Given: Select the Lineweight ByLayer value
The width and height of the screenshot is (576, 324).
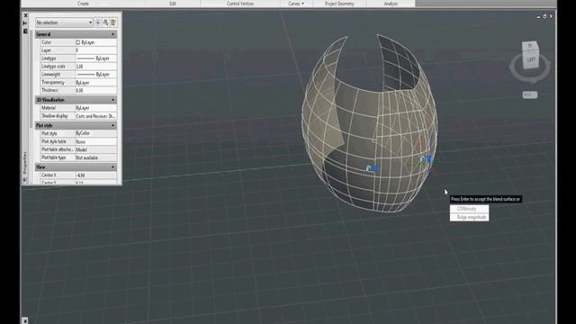Looking at the screenshot, I should [95, 74].
